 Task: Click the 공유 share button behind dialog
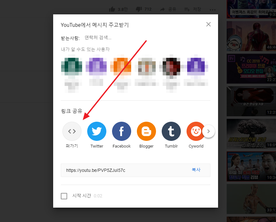168,9
